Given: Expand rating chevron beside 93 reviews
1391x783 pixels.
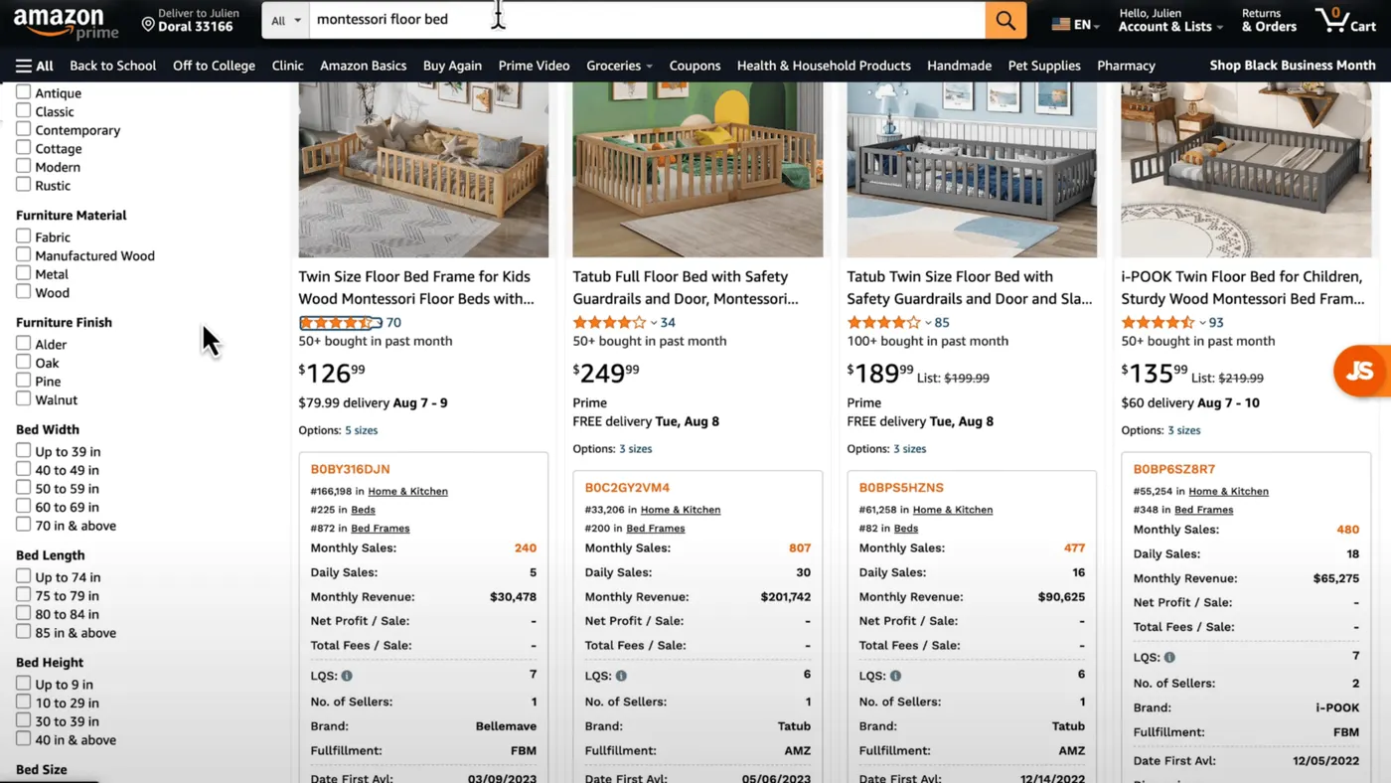Looking at the screenshot, I should tap(1201, 323).
